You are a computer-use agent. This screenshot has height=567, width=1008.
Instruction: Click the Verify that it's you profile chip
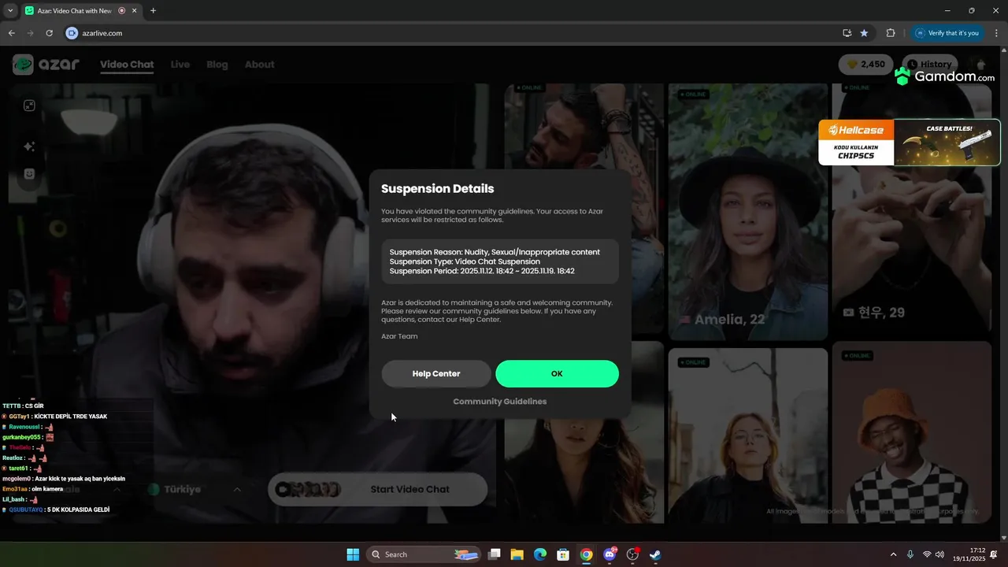click(947, 33)
